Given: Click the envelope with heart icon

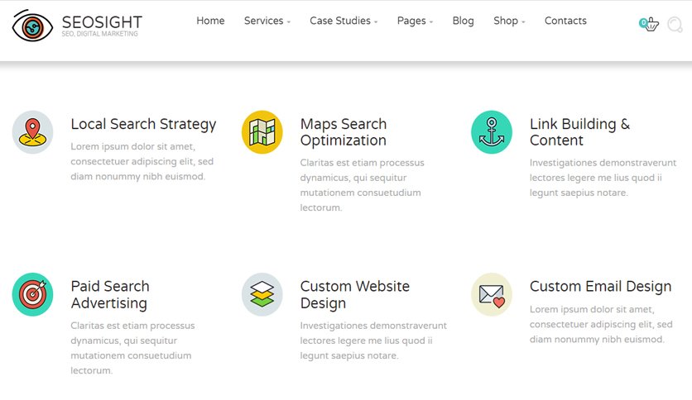Looking at the screenshot, I should click(x=492, y=294).
